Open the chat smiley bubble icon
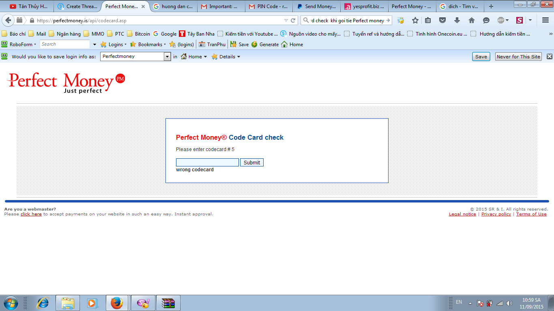Viewport: 554px width, 311px height. 486,20
